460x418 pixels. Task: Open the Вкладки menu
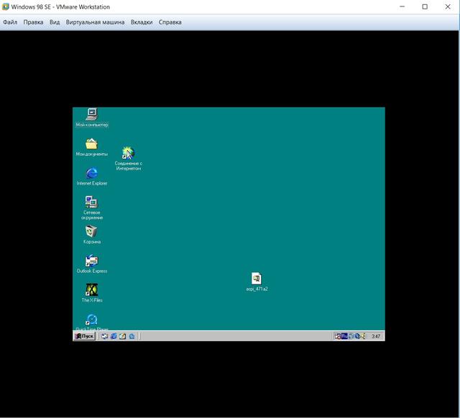142,22
